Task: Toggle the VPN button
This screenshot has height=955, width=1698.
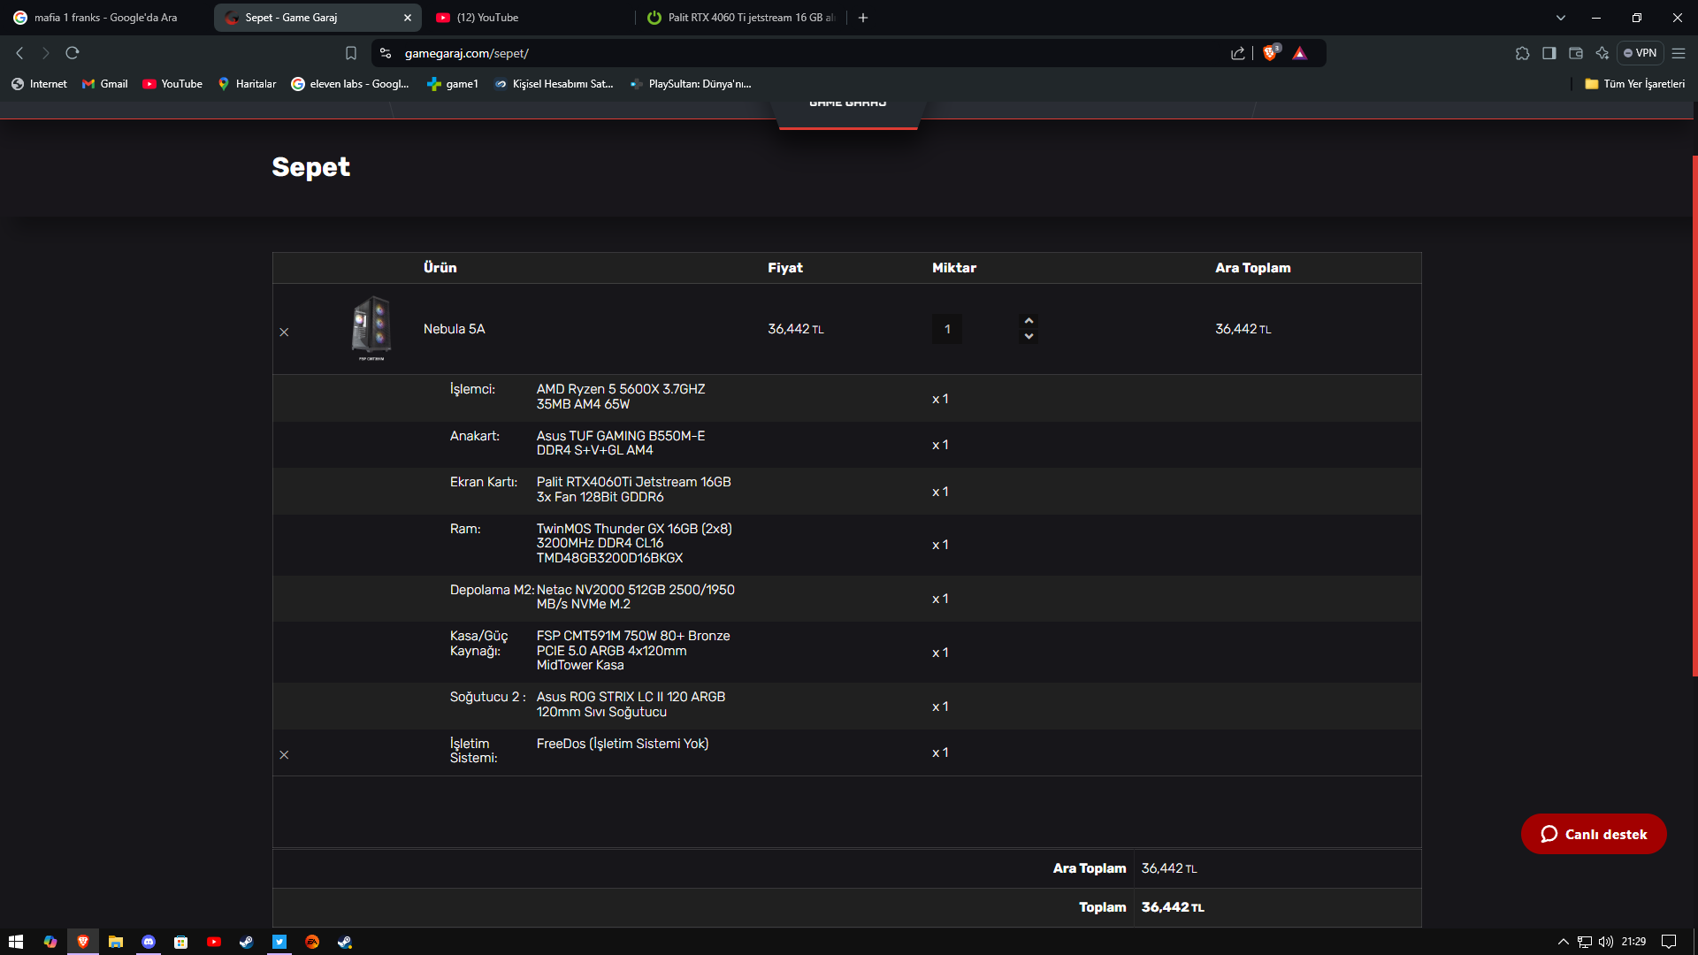Action: coord(1641,53)
